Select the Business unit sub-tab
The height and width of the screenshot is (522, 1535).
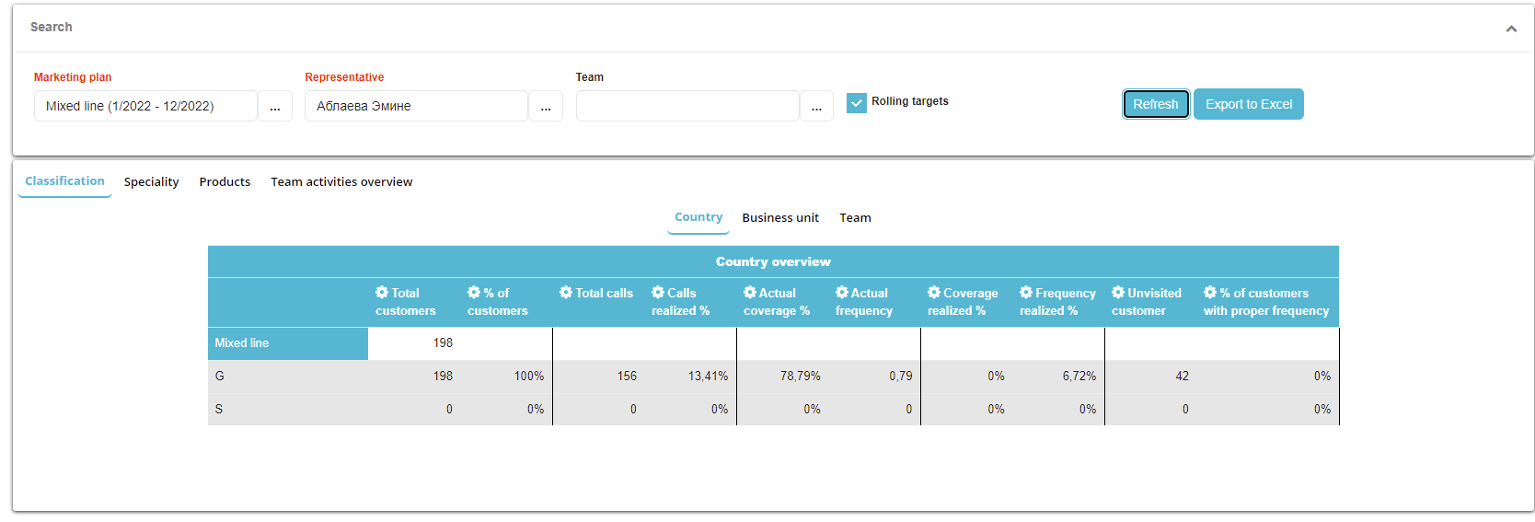(x=780, y=218)
